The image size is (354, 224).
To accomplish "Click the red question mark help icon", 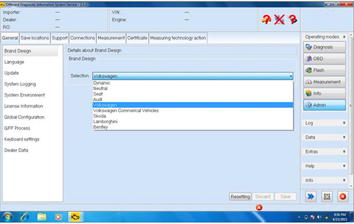I will click(x=293, y=19).
